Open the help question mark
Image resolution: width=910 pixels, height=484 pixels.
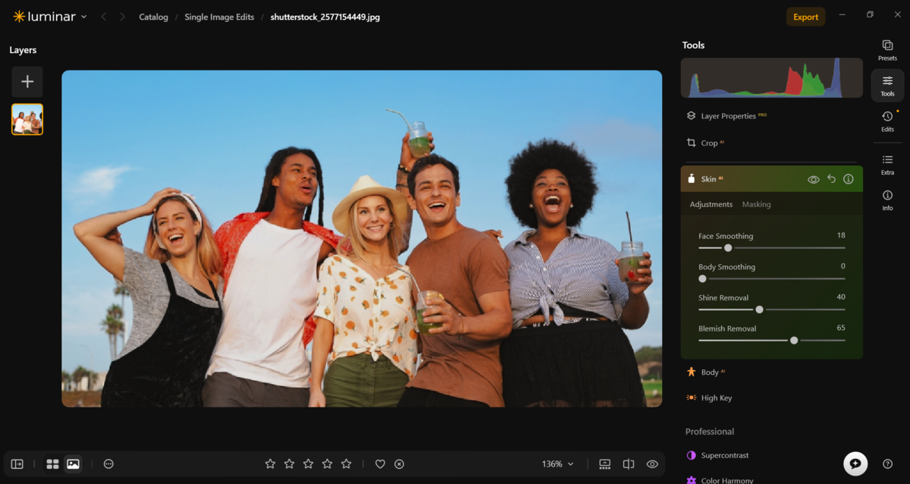pyautogui.click(x=887, y=464)
